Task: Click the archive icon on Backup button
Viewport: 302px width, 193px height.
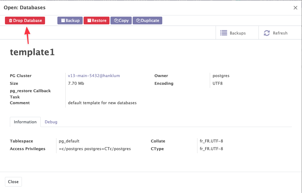Action: [x=63, y=21]
